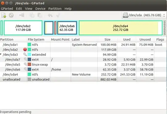Viewport: 167px width, 114px height.
Task: Click the cyan extended color swatch
Action: click(29, 54)
